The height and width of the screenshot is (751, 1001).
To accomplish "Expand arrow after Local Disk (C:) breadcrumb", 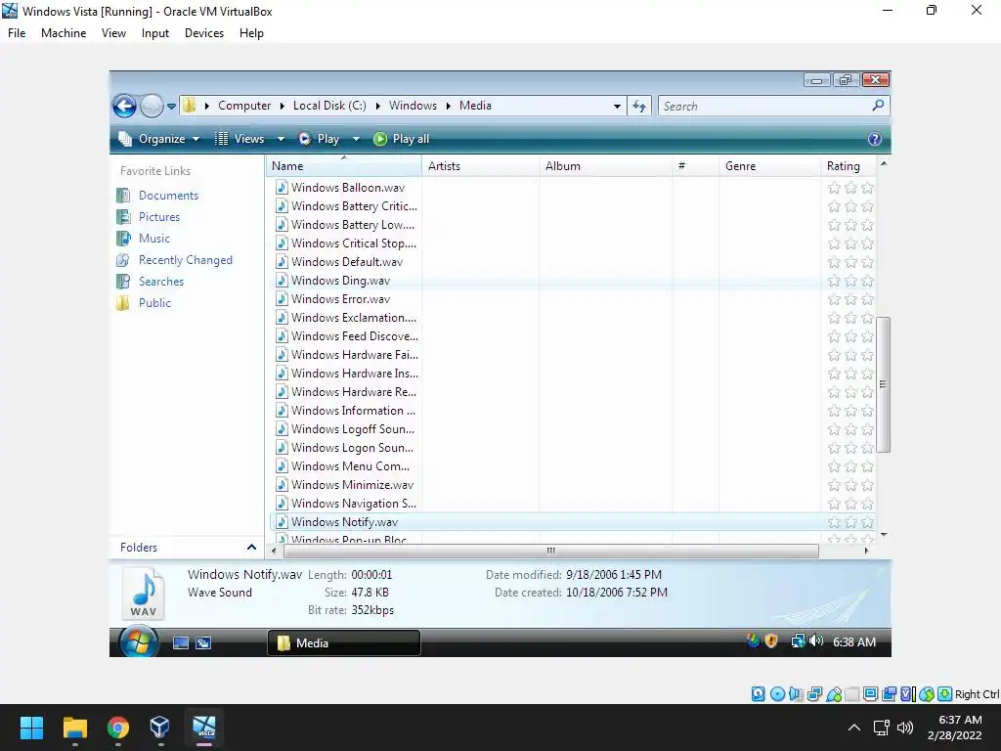I will click(x=377, y=106).
